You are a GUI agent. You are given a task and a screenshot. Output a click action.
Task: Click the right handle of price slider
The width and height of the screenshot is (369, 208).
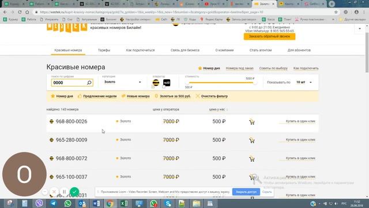point(255,83)
